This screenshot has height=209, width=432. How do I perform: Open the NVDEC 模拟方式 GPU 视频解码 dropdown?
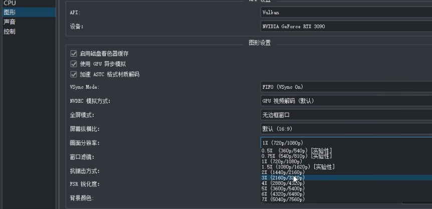point(346,101)
